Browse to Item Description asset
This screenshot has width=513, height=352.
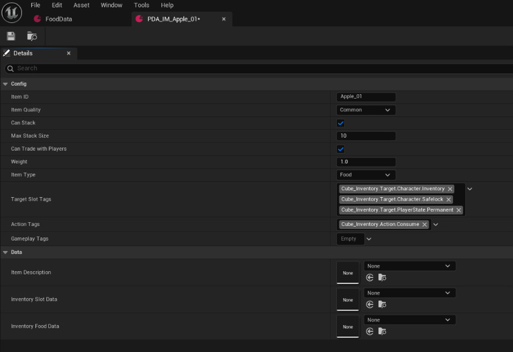click(382, 278)
